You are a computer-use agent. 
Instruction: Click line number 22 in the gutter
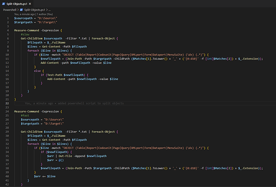click(7, 103)
